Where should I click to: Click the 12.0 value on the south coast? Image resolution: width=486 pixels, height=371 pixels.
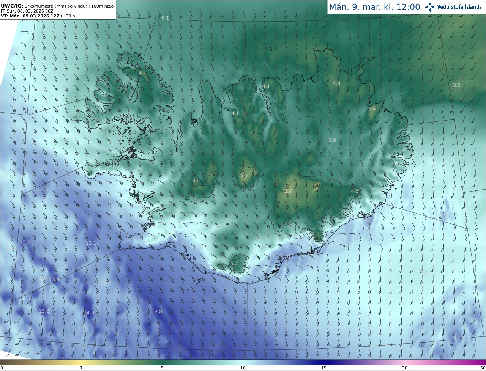coord(285,256)
